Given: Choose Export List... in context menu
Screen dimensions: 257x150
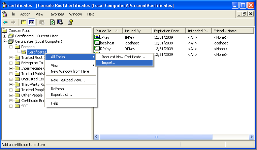Looking at the screenshot, I should [61, 95].
